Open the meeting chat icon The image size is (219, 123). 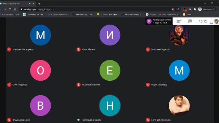[x=190, y=21]
